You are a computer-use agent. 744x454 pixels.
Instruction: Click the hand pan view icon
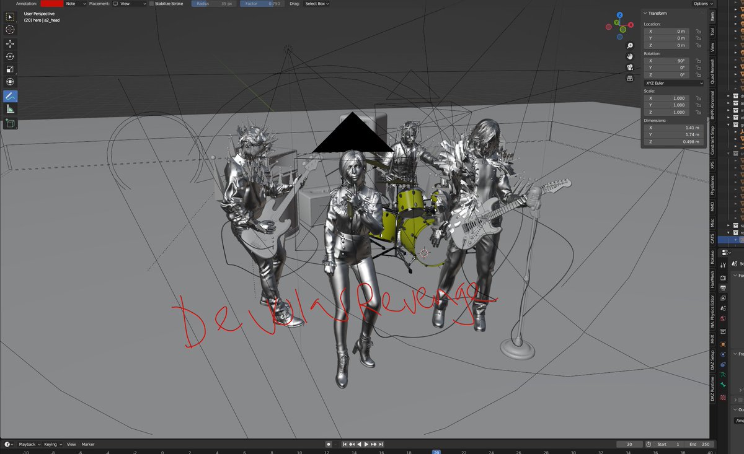click(x=630, y=56)
